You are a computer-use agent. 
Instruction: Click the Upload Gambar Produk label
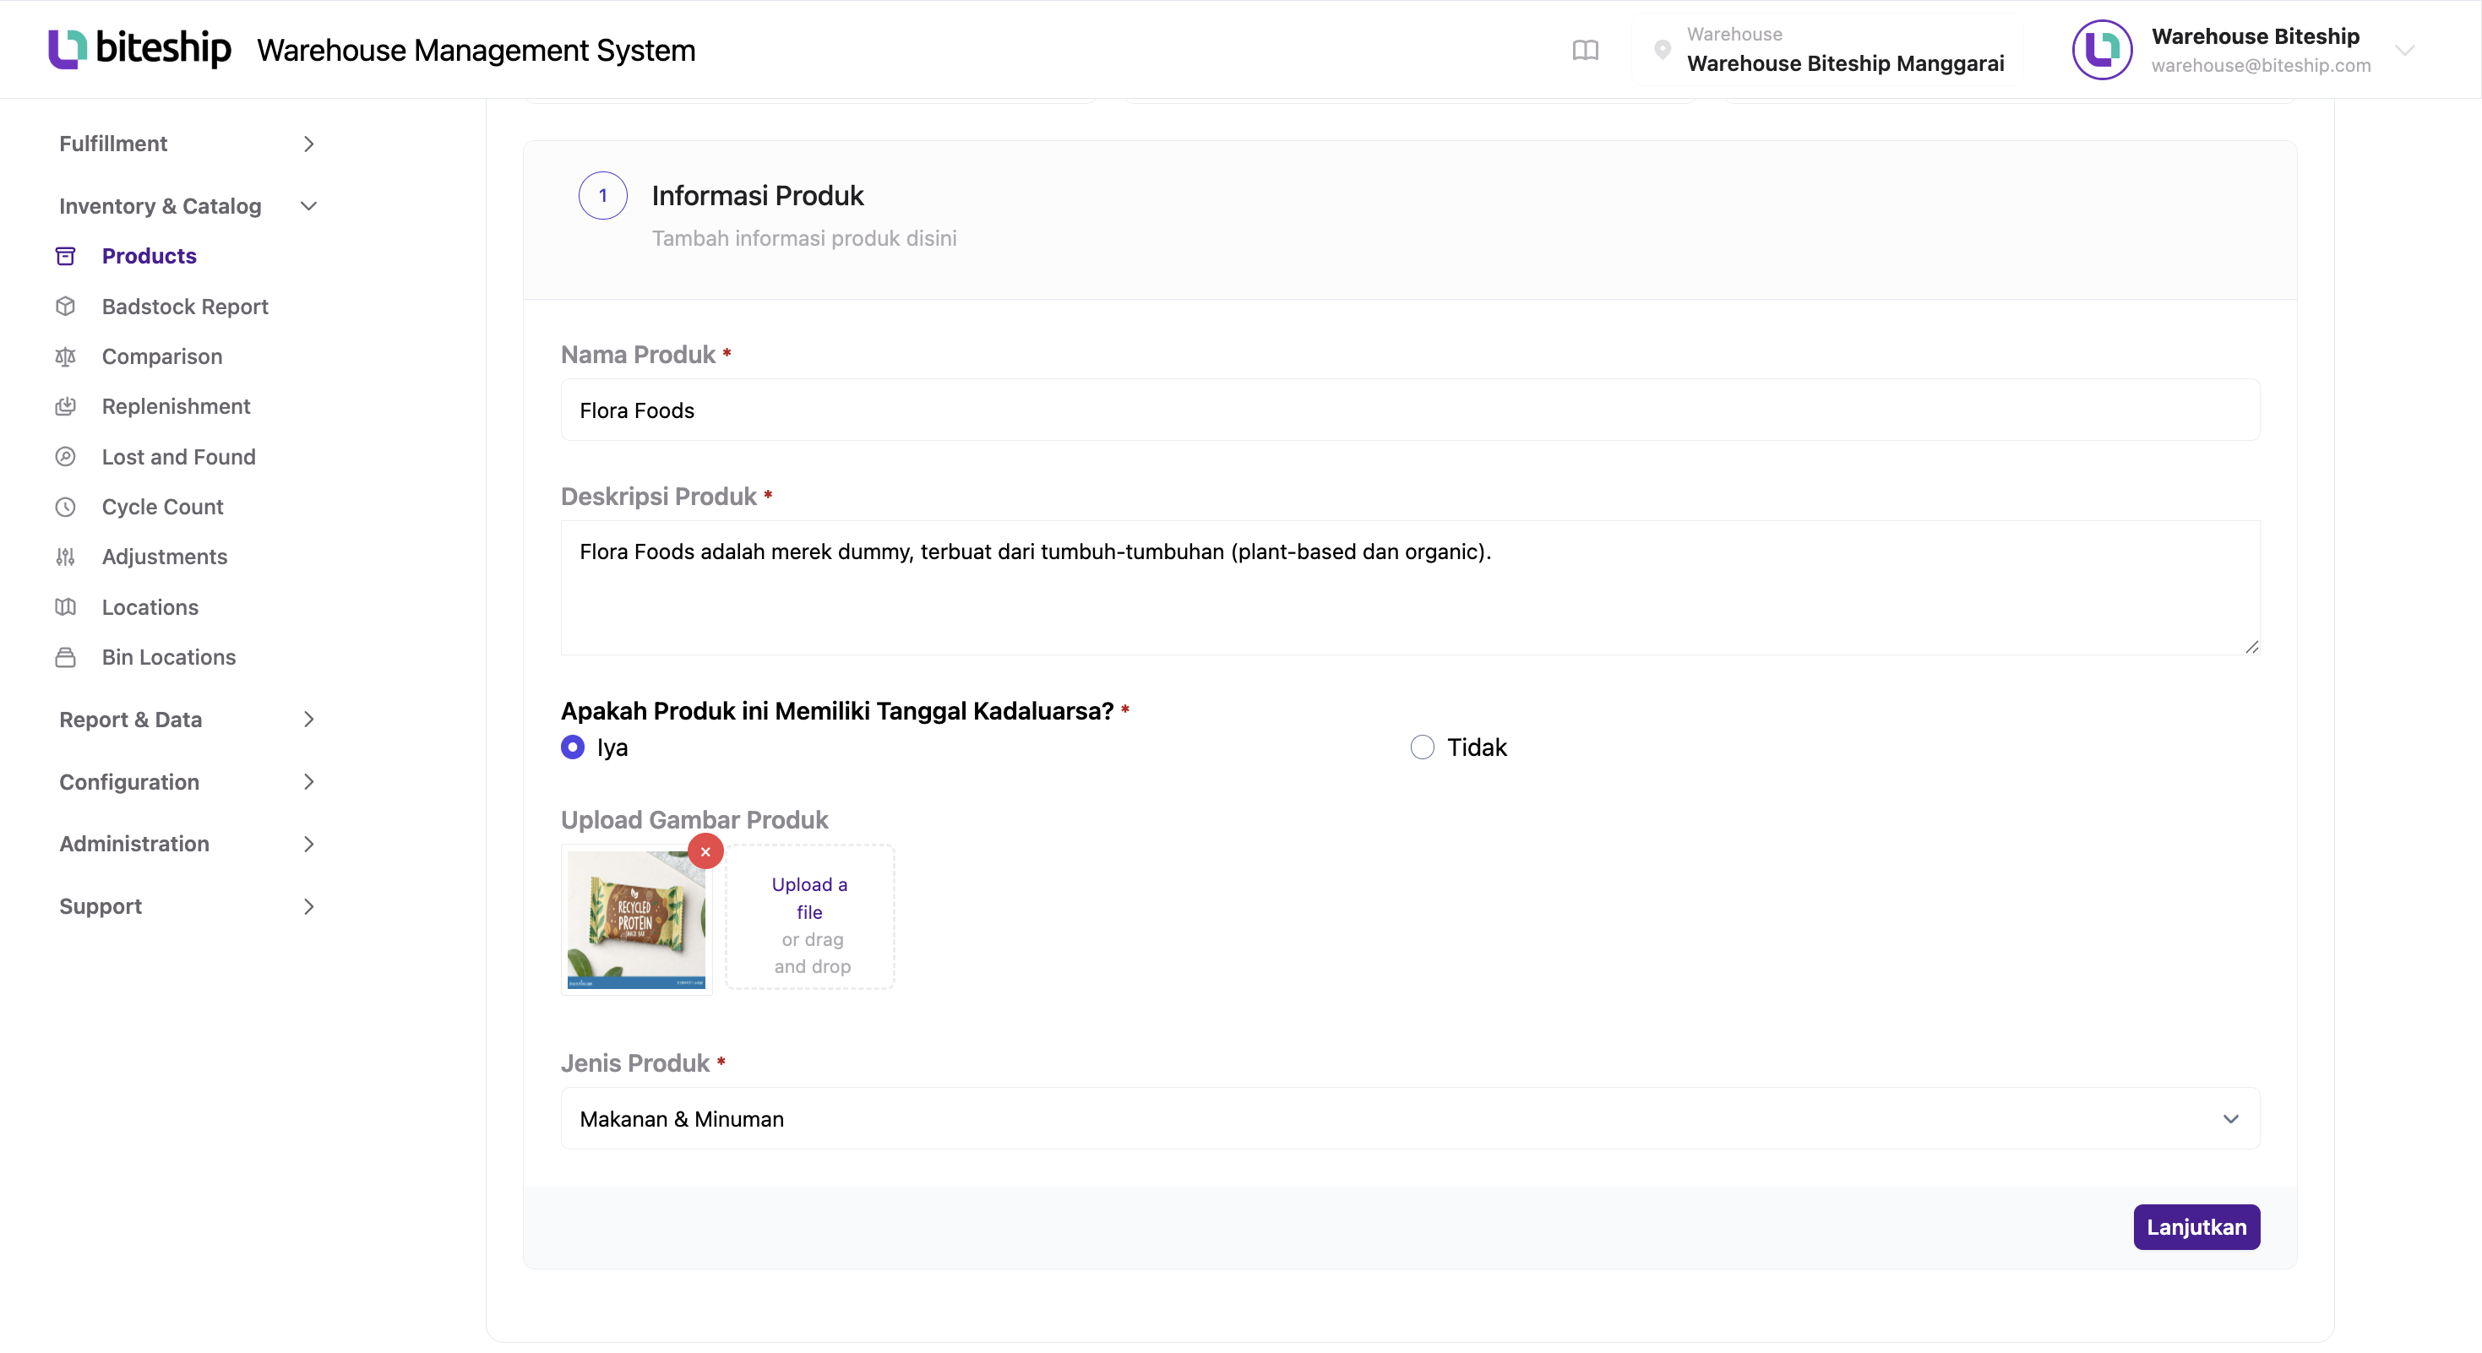[694, 820]
